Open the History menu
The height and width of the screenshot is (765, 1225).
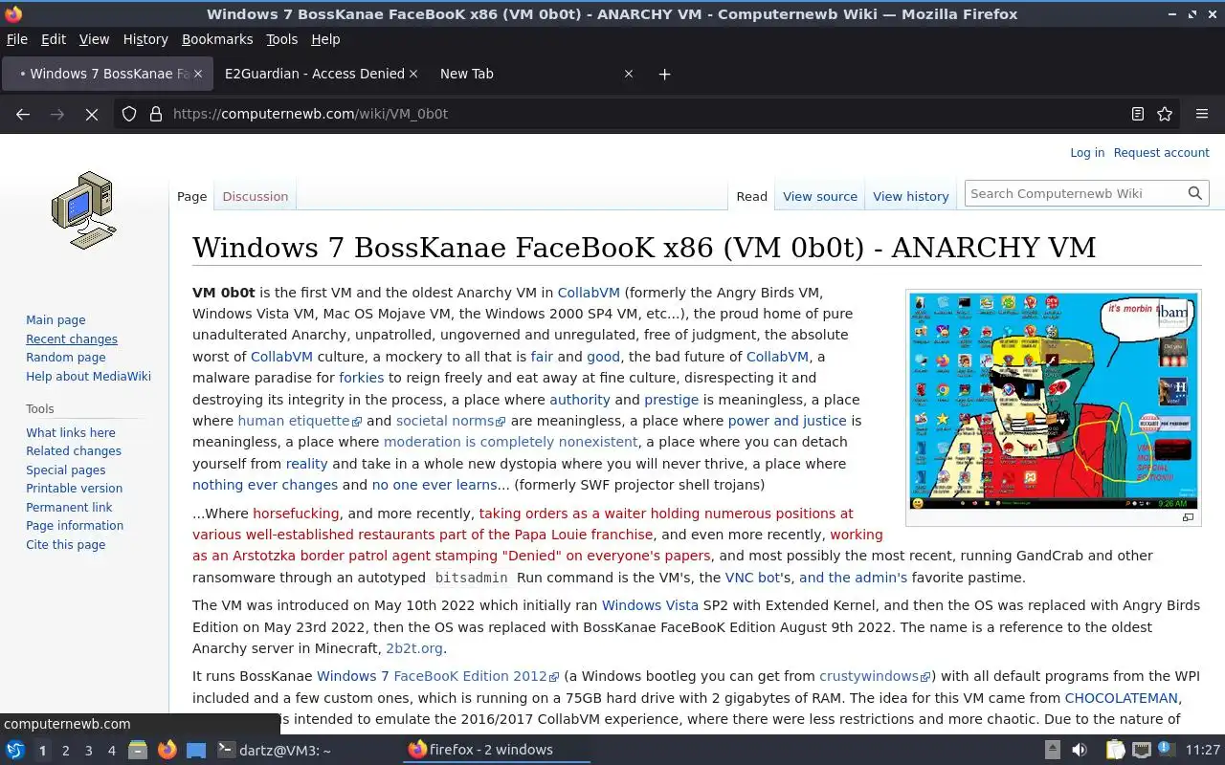point(145,39)
